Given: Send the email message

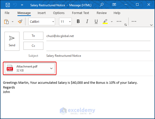Looking at the screenshot, I should click(12, 41).
